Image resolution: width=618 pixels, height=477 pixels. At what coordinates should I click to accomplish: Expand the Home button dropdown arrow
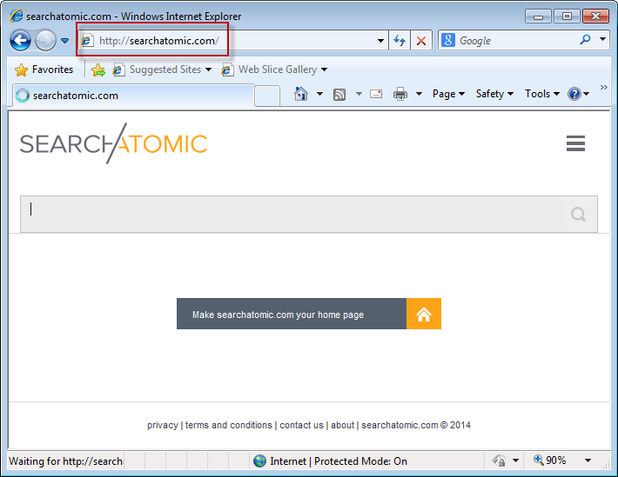tap(319, 94)
